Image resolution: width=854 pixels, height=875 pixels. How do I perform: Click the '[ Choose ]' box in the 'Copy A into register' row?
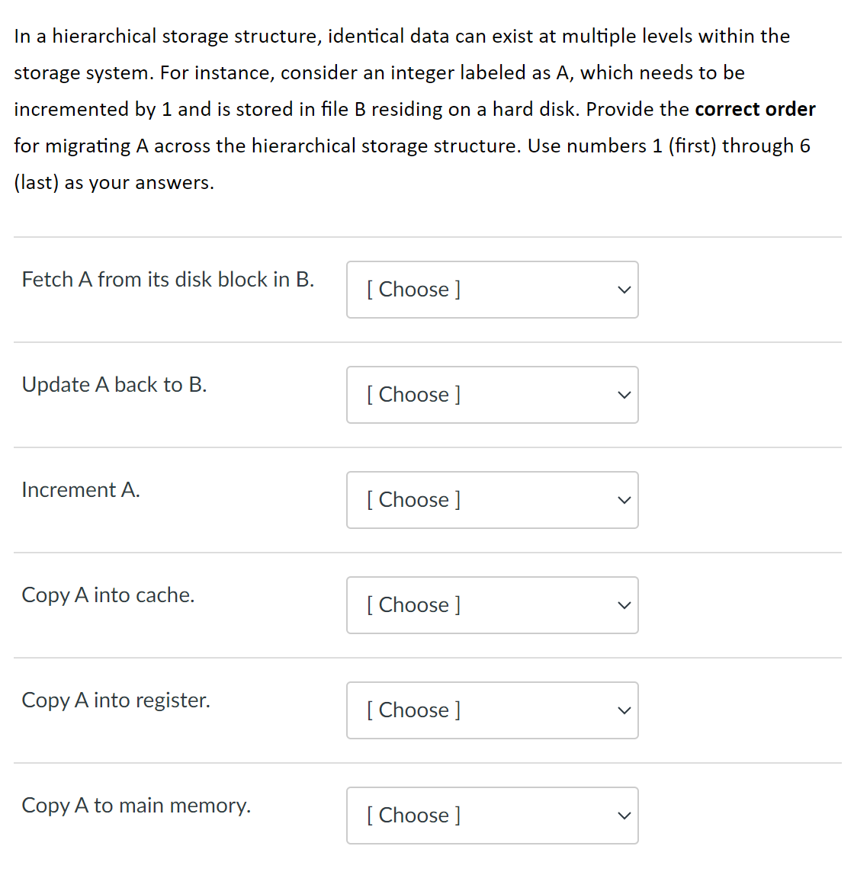pyautogui.click(x=492, y=710)
